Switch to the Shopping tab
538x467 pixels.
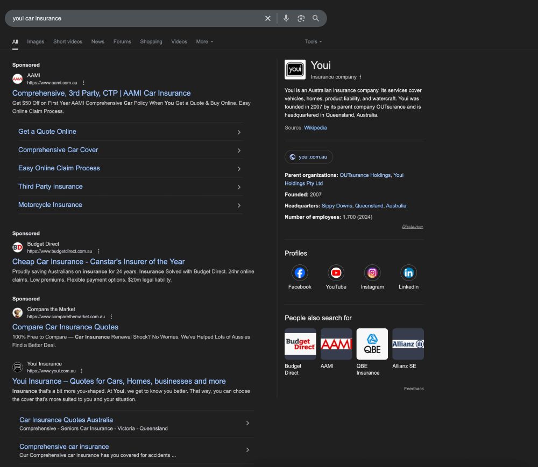(151, 41)
